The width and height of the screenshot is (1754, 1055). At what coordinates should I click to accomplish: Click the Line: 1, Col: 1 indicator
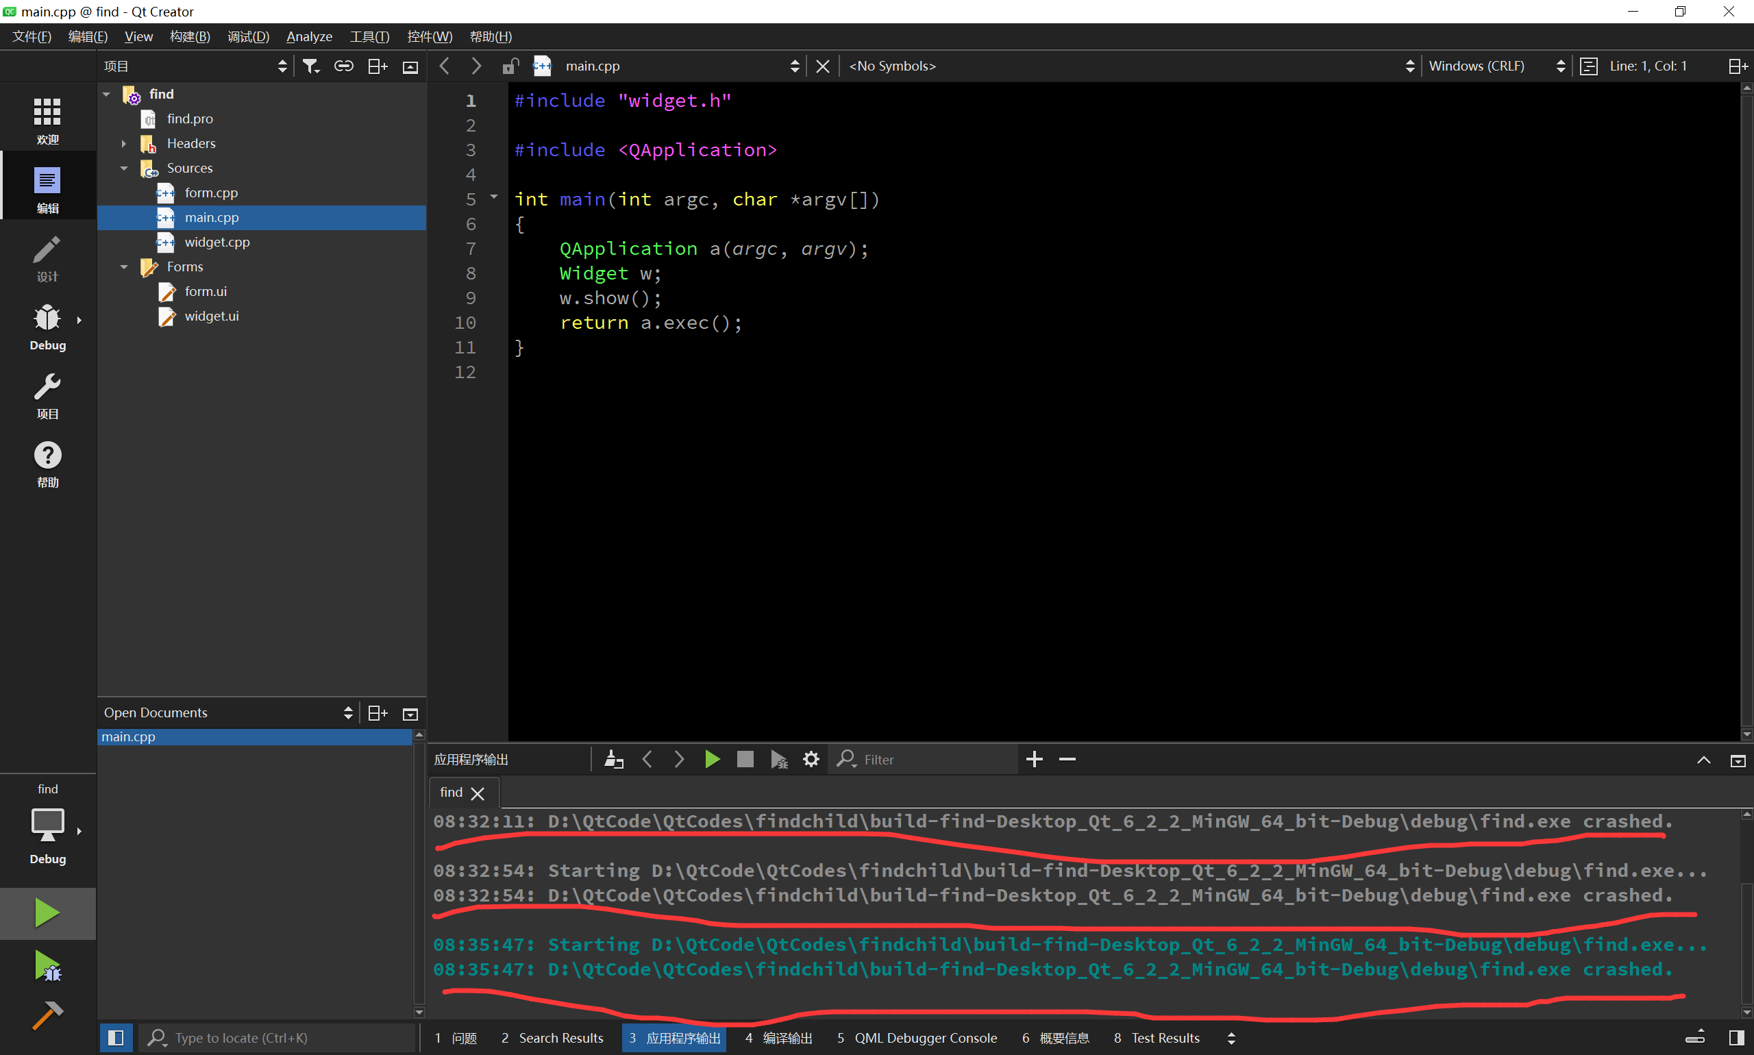[x=1647, y=66]
